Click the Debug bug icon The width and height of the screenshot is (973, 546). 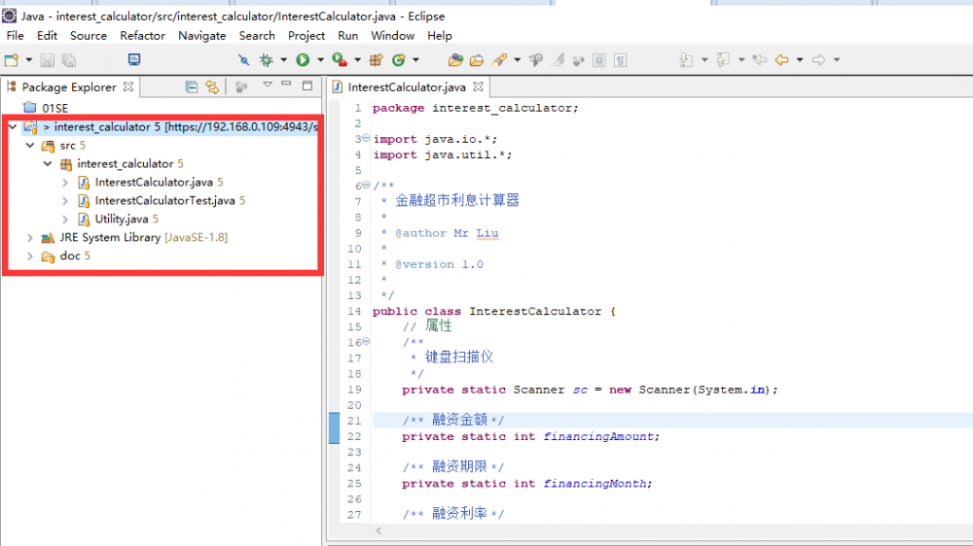coord(267,59)
